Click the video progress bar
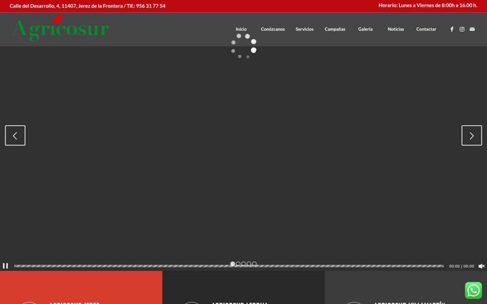Image resolution: width=487 pixels, height=304 pixels. pos(229,266)
